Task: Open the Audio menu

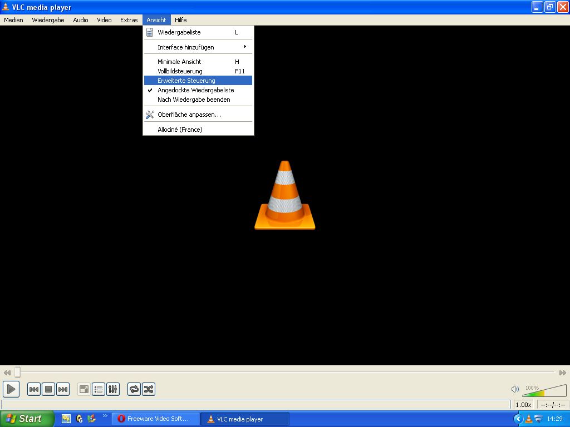Action: 80,20
